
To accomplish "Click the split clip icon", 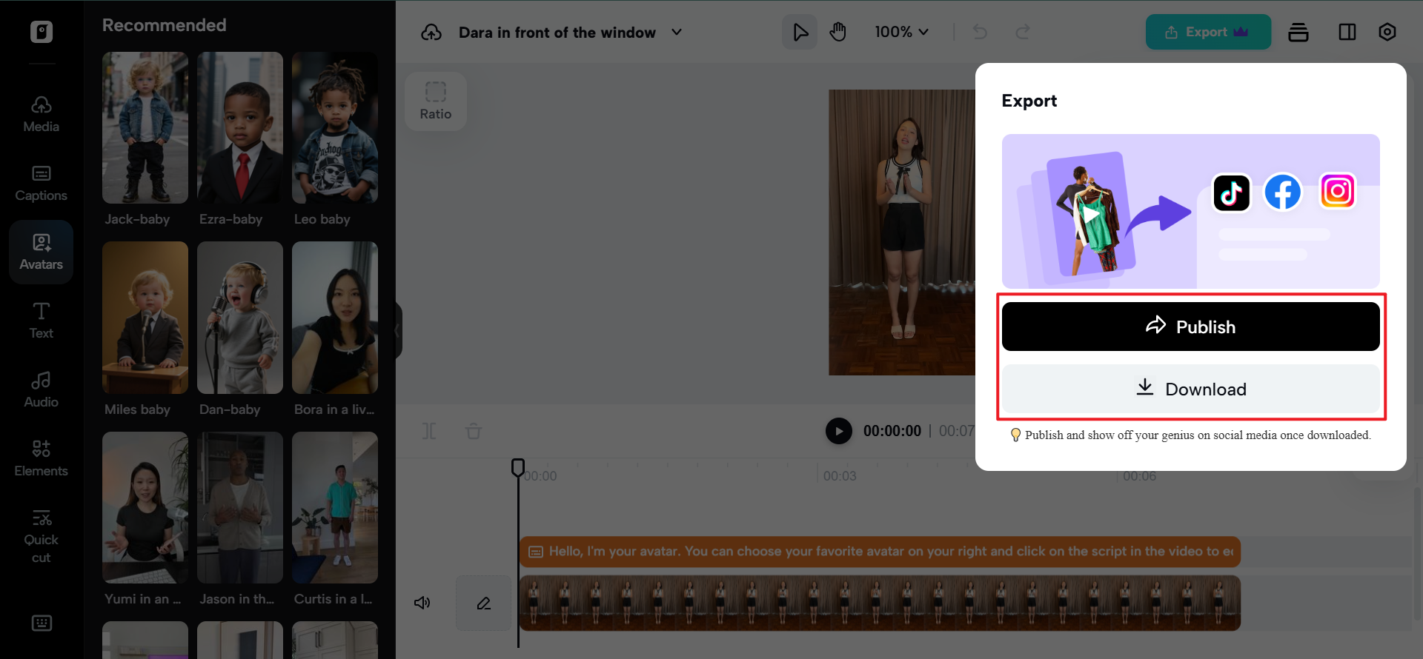I will pyautogui.click(x=429, y=431).
